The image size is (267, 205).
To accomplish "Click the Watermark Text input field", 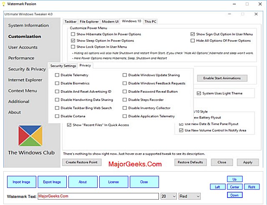I will (x=98, y=196).
